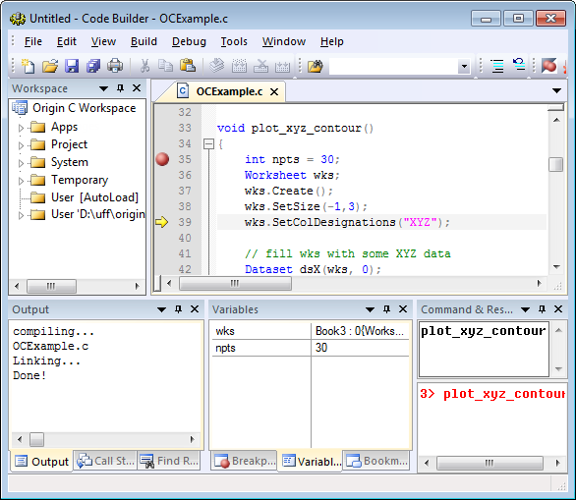
Task: Save the current file using the floppy disk icon
Action: 72,66
